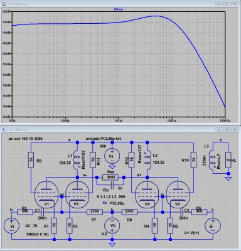Click the V2 pentode tube symbol
Viewport: 241px width, 251px height.
point(178,195)
